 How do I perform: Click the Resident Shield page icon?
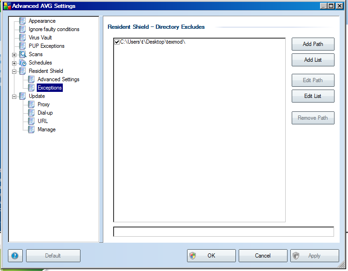pyautogui.click(x=22, y=71)
